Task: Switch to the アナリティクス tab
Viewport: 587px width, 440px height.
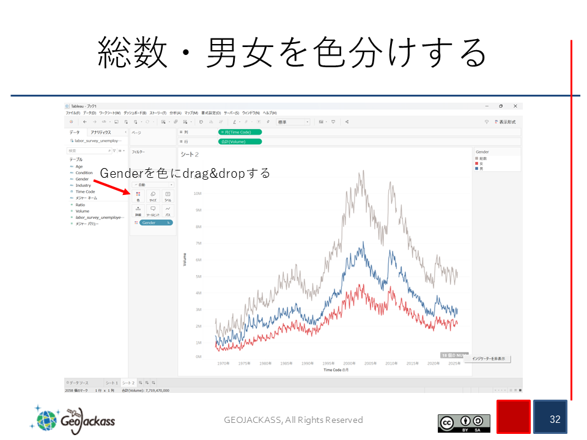Action: [101, 132]
